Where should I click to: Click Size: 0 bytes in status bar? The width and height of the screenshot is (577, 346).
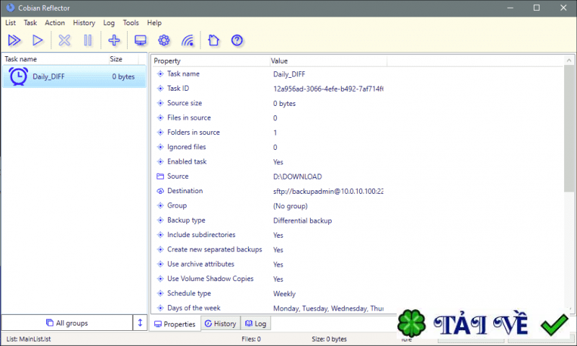[x=329, y=339]
